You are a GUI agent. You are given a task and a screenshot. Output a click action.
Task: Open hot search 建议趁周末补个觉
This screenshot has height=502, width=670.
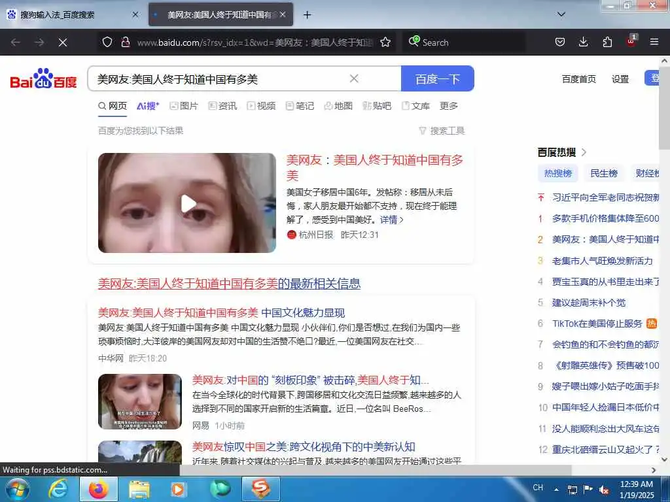(x=589, y=303)
